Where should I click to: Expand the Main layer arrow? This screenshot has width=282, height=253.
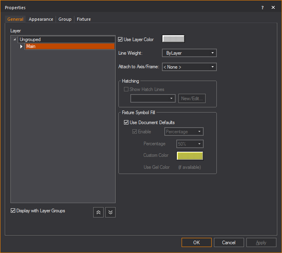22,47
